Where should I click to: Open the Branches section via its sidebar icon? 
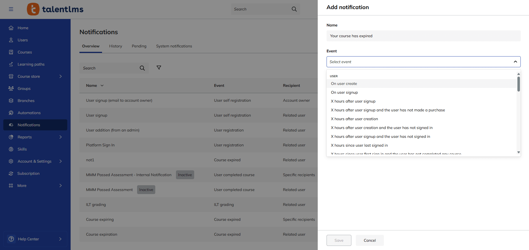[11, 100]
